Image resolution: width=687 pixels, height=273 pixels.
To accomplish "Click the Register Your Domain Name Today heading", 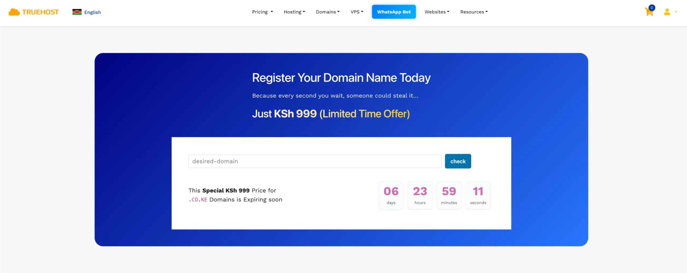I will tap(341, 78).
